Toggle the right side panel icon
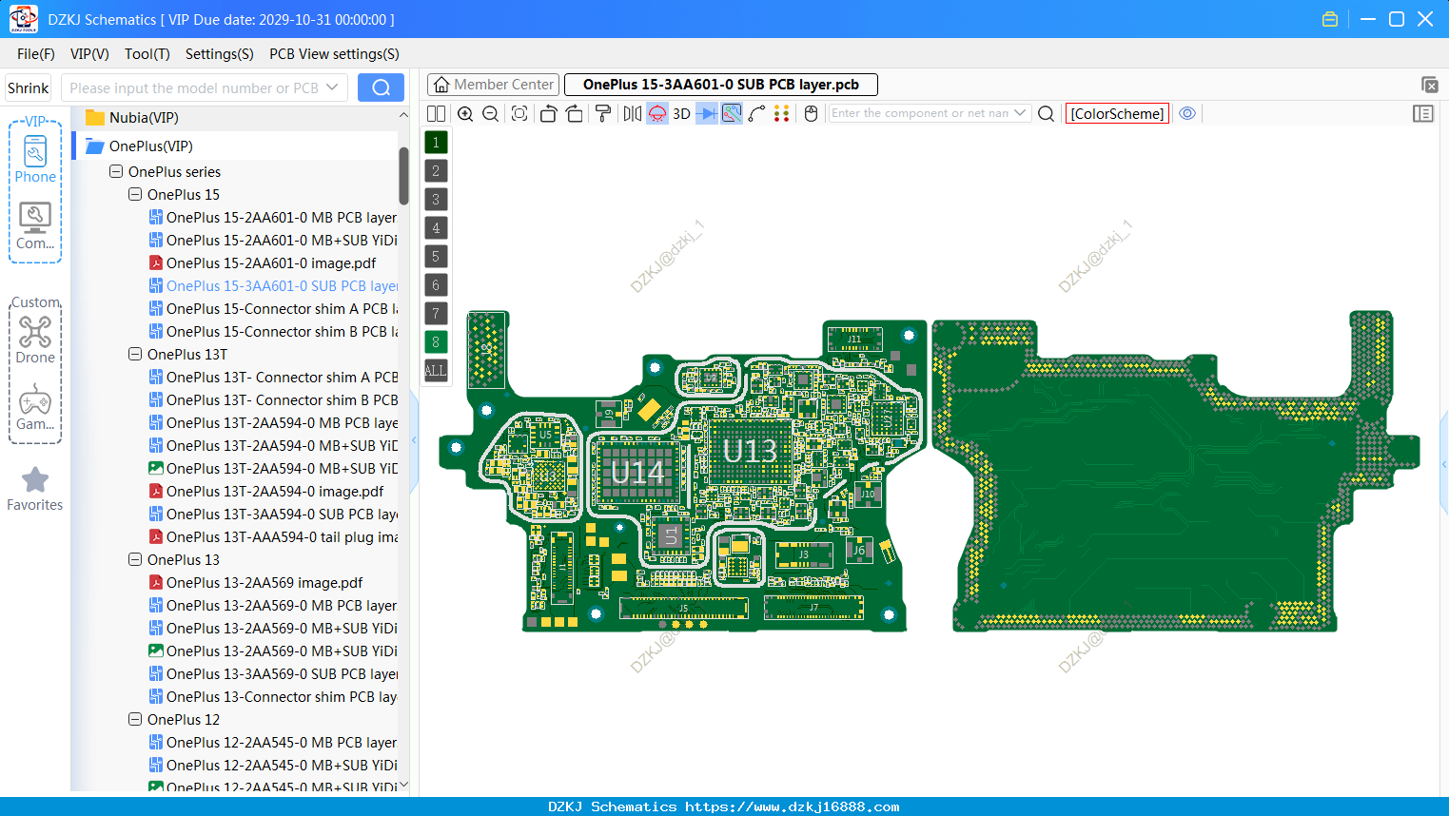The image size is (1449, 816). pyautogui.click(x=1423, y=113)
